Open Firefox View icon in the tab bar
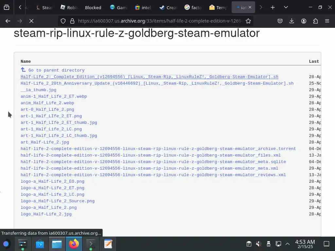 click(x=7, y=8)
